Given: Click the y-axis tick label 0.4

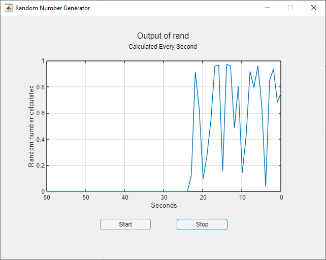Looking at the screenshot, I should coord(41,139).
